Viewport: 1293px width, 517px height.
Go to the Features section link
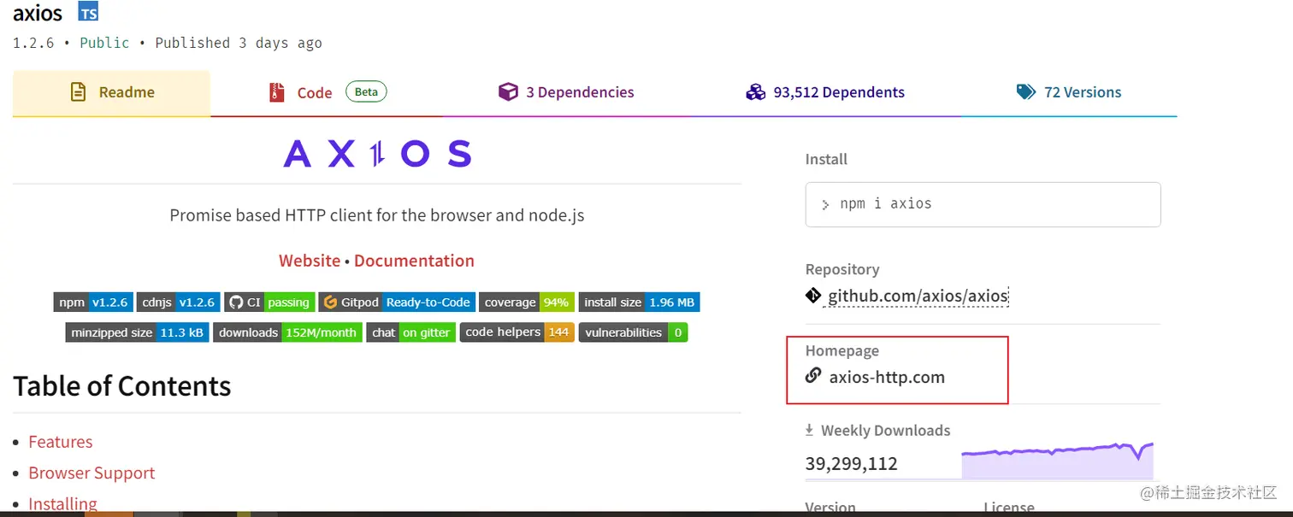[61, 442]
